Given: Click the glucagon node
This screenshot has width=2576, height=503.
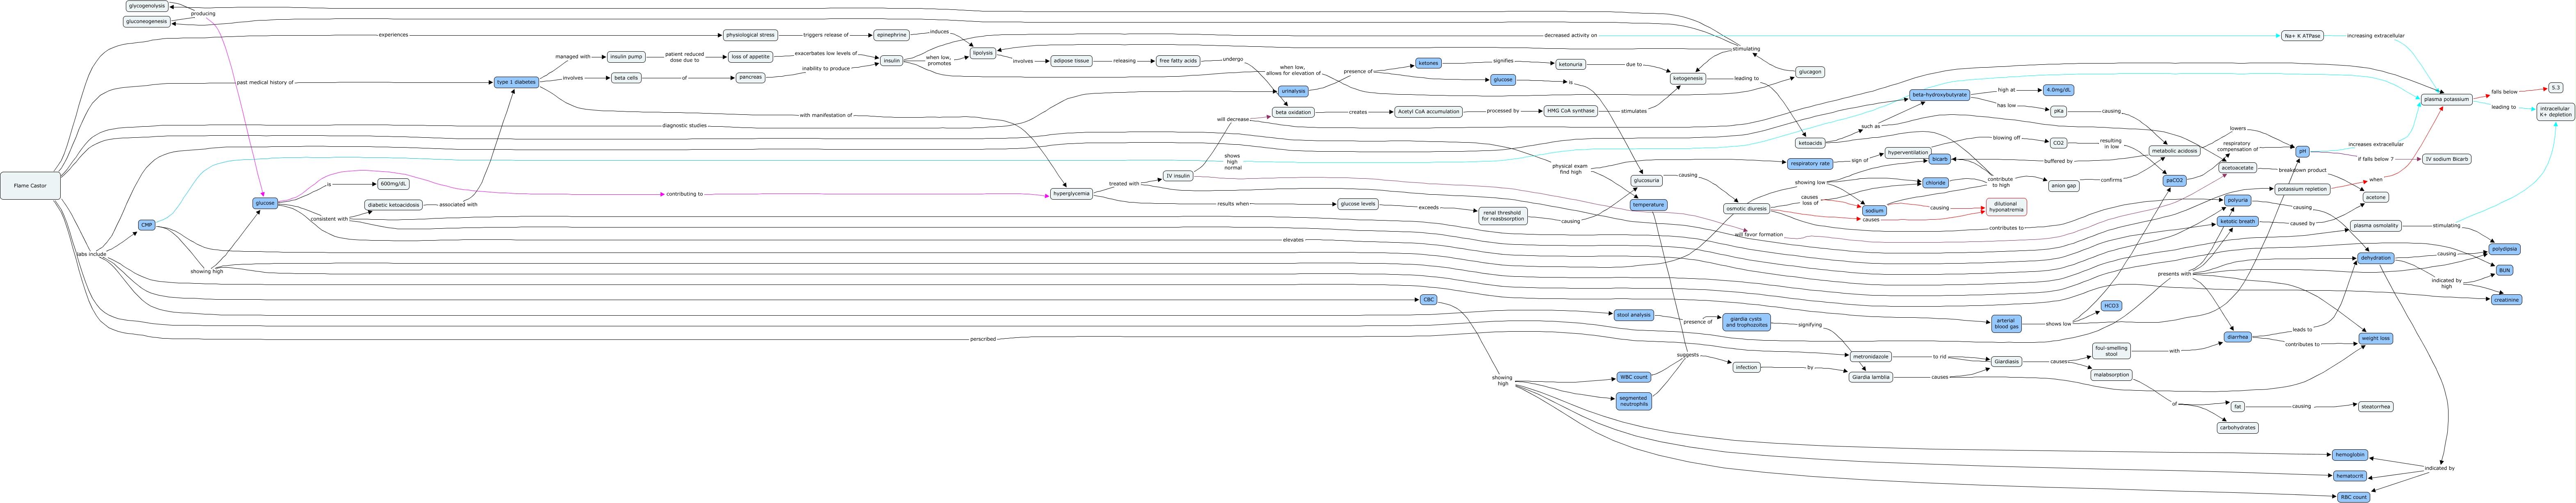Looking at the screenshot, I should coord(1810,72).
